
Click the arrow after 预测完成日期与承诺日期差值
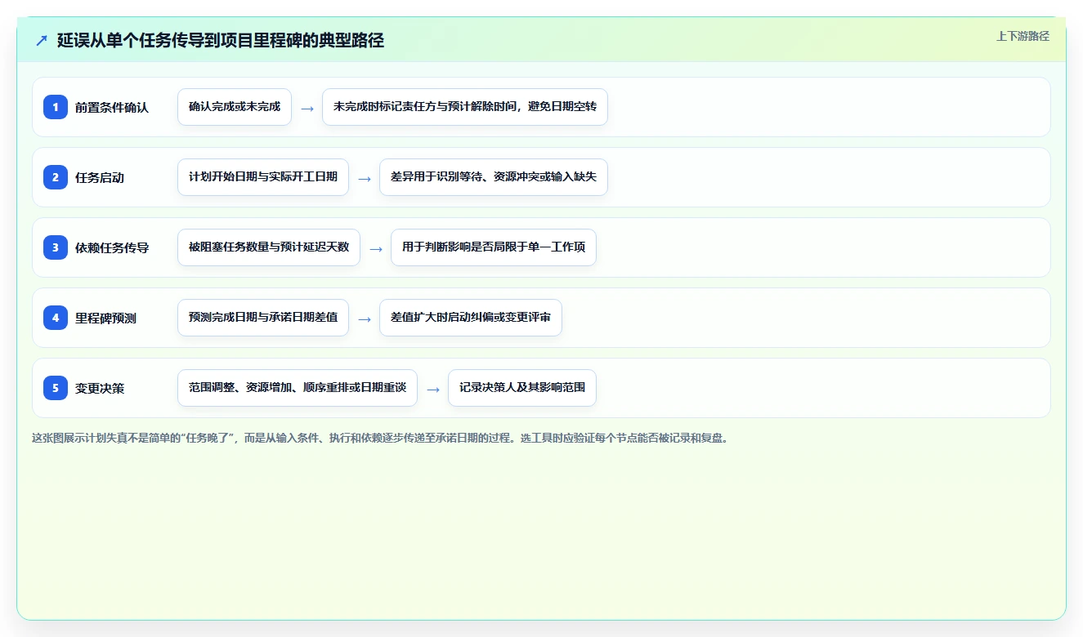click(365, 318)
